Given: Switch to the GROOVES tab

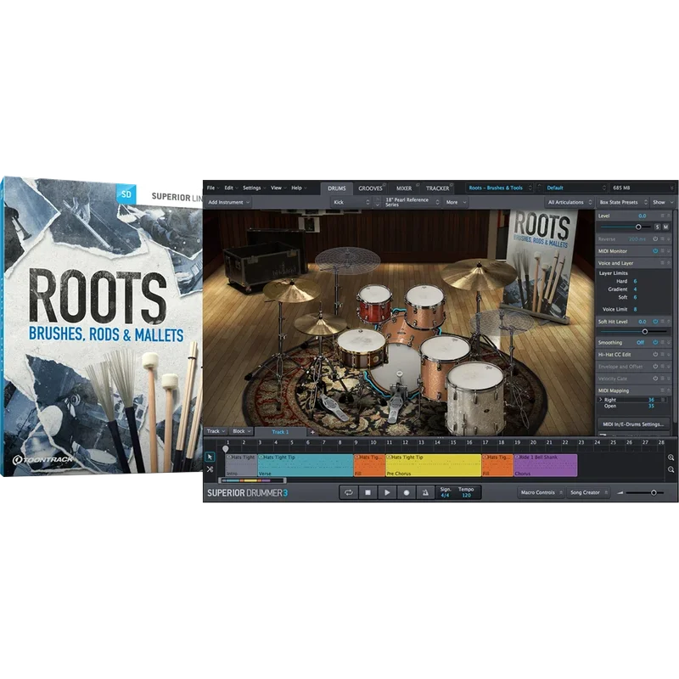Looking at the screenshot, I should coord(370,188).
